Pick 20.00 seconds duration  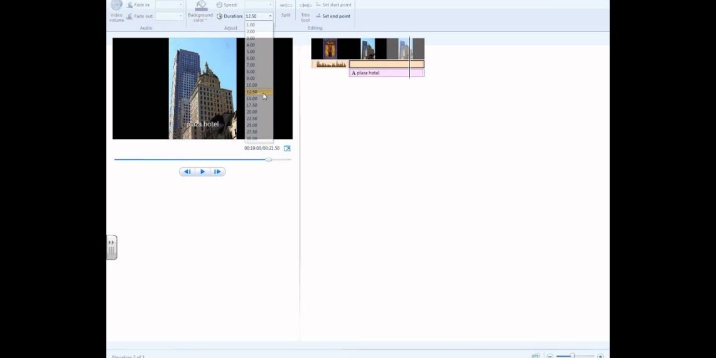259,112
